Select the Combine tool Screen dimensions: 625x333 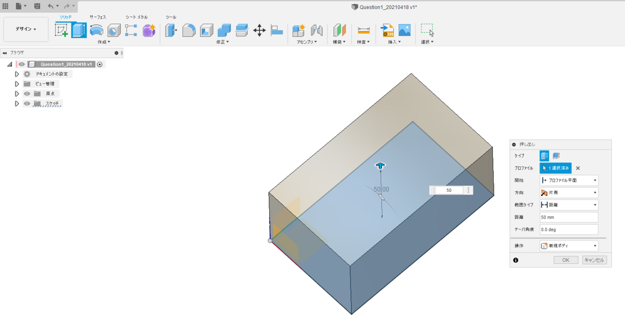pyautogui.click(x=224, y=30)
